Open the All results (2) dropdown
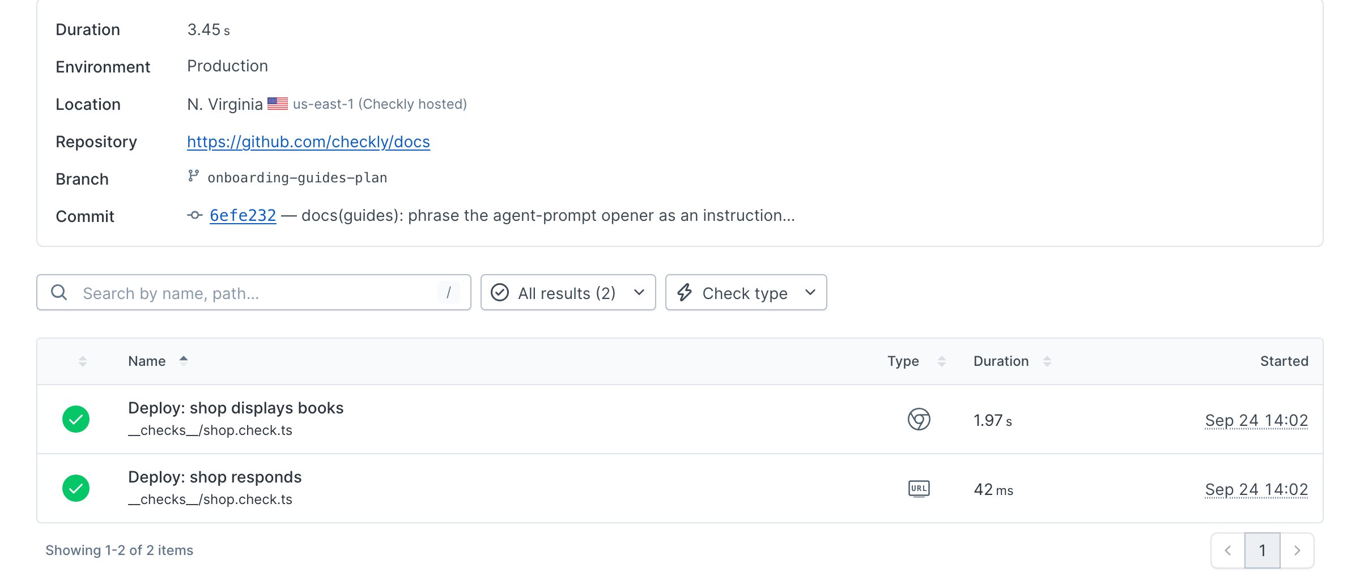Image resolution: width=1360 pixels, height=572 pixels. tap(568, 292)
